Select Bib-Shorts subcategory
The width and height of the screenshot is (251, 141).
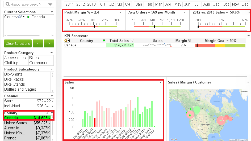(x=13, y=74)
